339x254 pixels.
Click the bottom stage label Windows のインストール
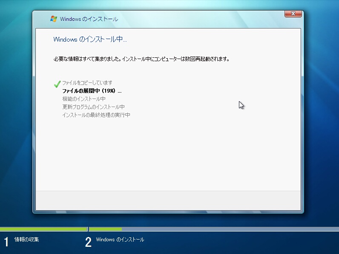(x=120, y=239)
